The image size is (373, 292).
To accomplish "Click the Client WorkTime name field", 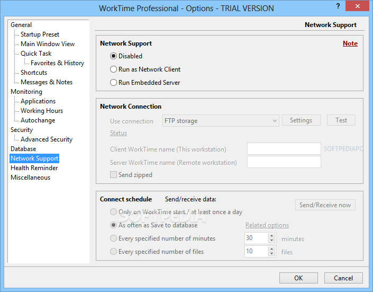I will (284, 149).
